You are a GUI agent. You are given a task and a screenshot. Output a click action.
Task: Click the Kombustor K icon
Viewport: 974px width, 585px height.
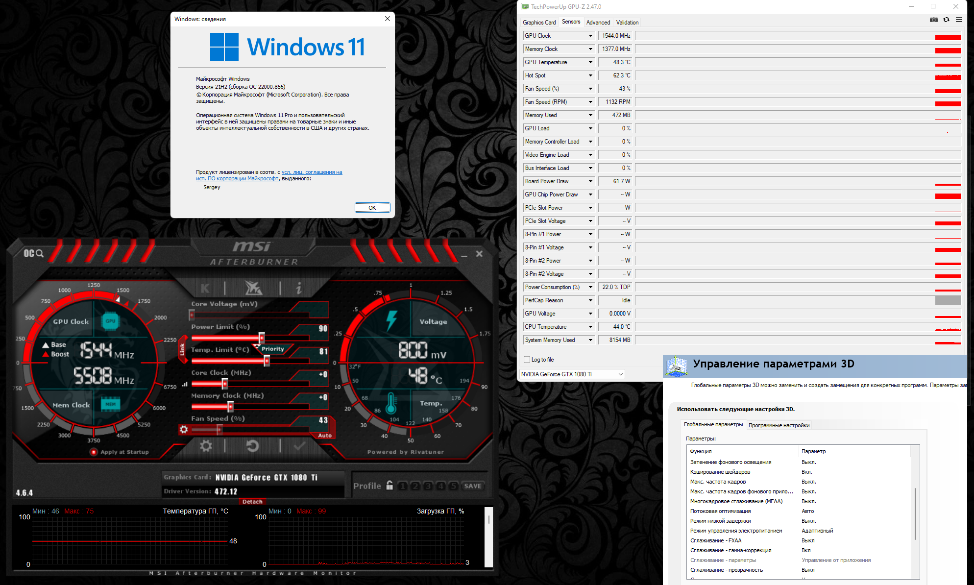pos(205,288)
